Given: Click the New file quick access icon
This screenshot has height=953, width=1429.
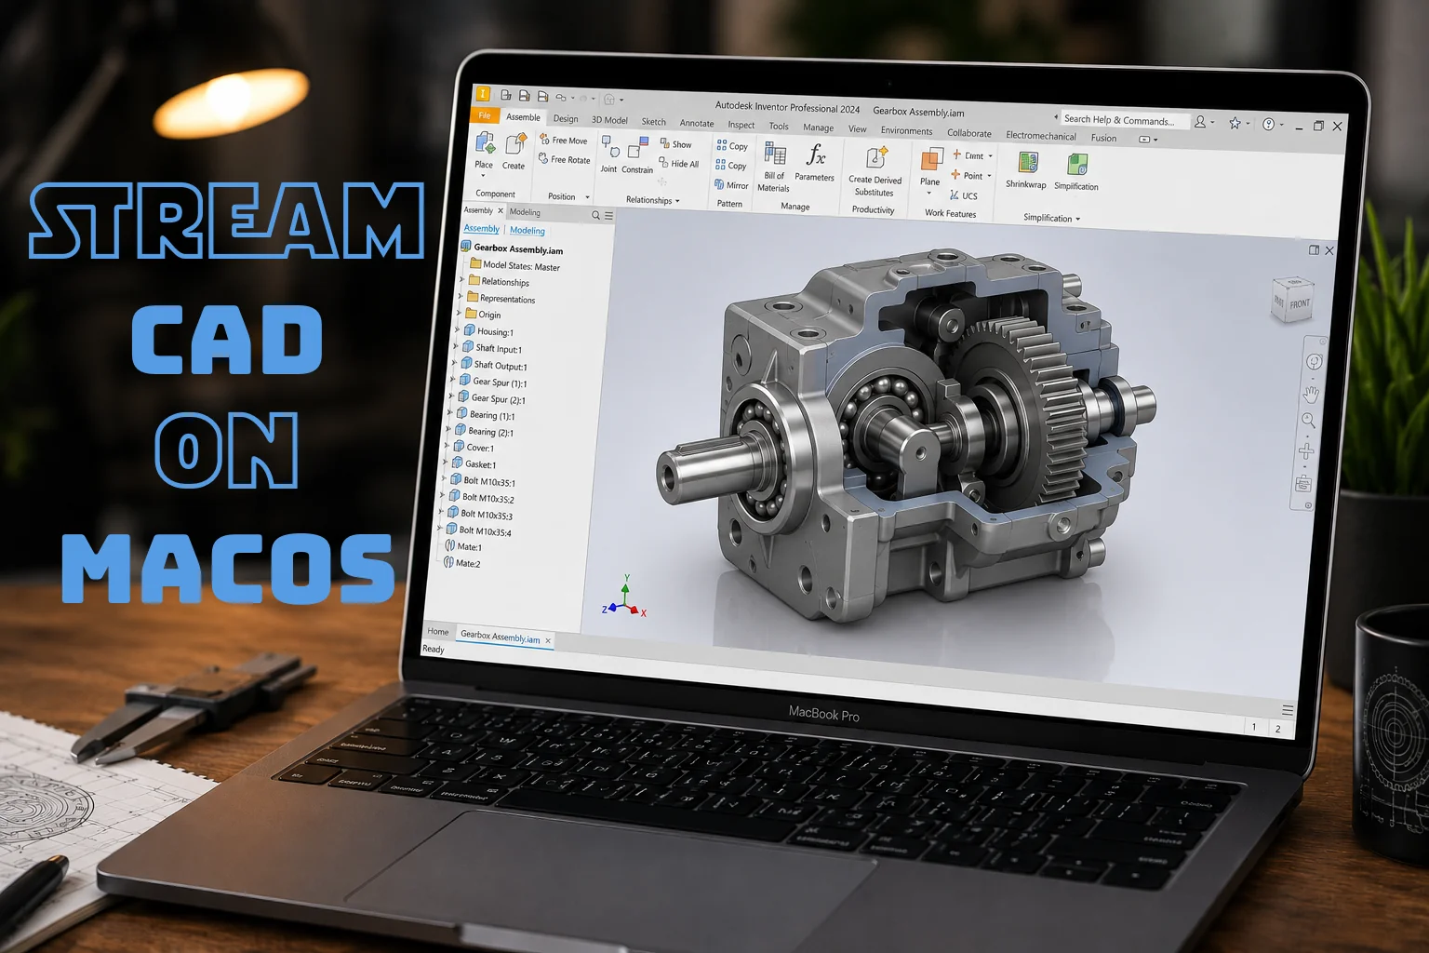Looking at the screenshot, I should pyautogui.click(x=506, y=95).
